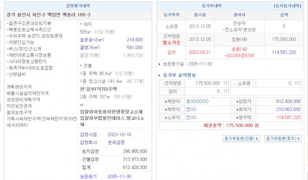Click the triangle bullet beside 등기부 요약정보

point(160,75)
